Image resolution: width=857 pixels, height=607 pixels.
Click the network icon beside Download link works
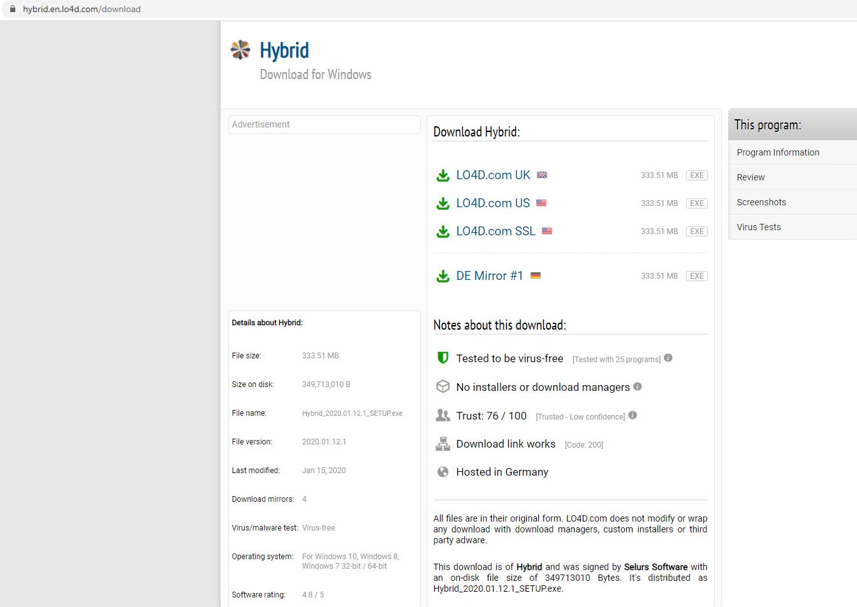pos(443,444)
